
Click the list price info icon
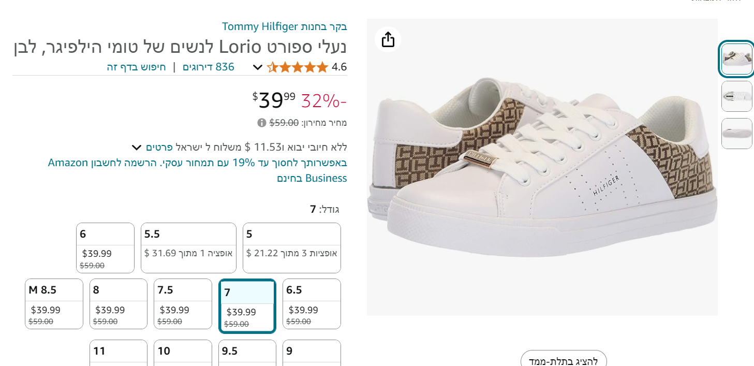262,123
